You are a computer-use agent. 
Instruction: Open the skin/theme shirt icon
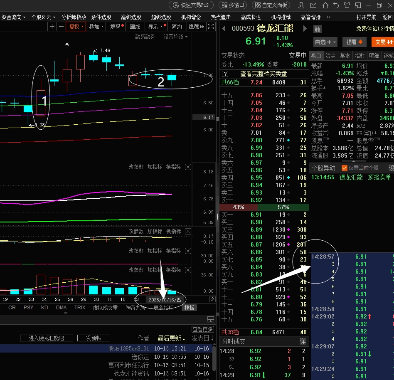point(347,5)
